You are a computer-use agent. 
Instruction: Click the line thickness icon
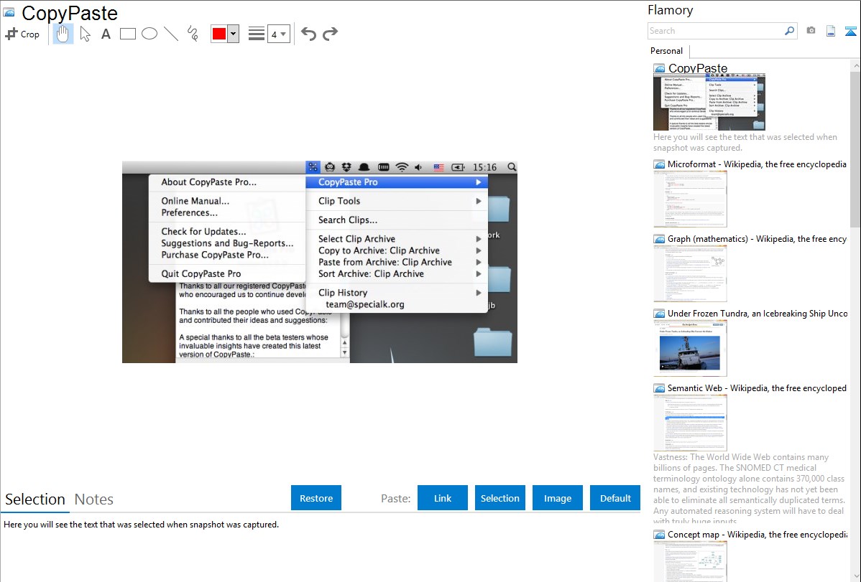[x=257, y=34]
